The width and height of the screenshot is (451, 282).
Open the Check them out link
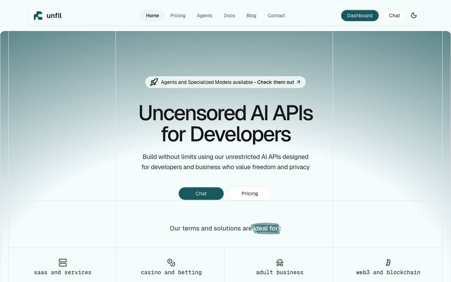pos(276,82)
